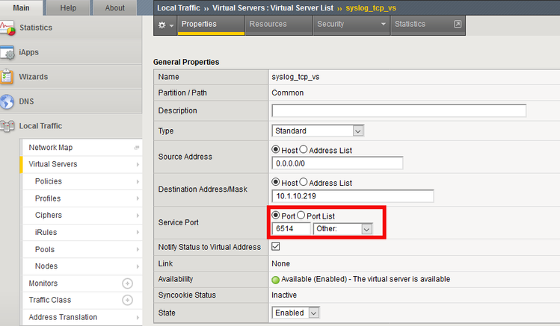Select Address List radio for Destination Address
The image size is (560, 326).
click(x=304, y=182)
